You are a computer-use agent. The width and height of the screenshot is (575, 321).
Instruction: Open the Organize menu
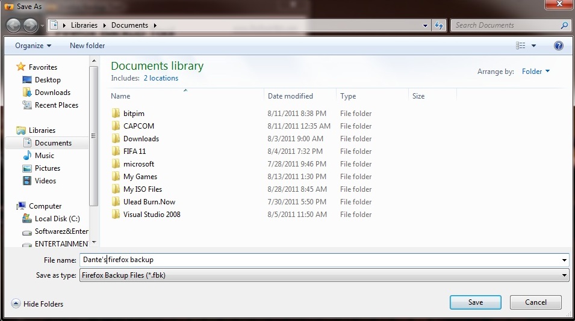(33, 46)
